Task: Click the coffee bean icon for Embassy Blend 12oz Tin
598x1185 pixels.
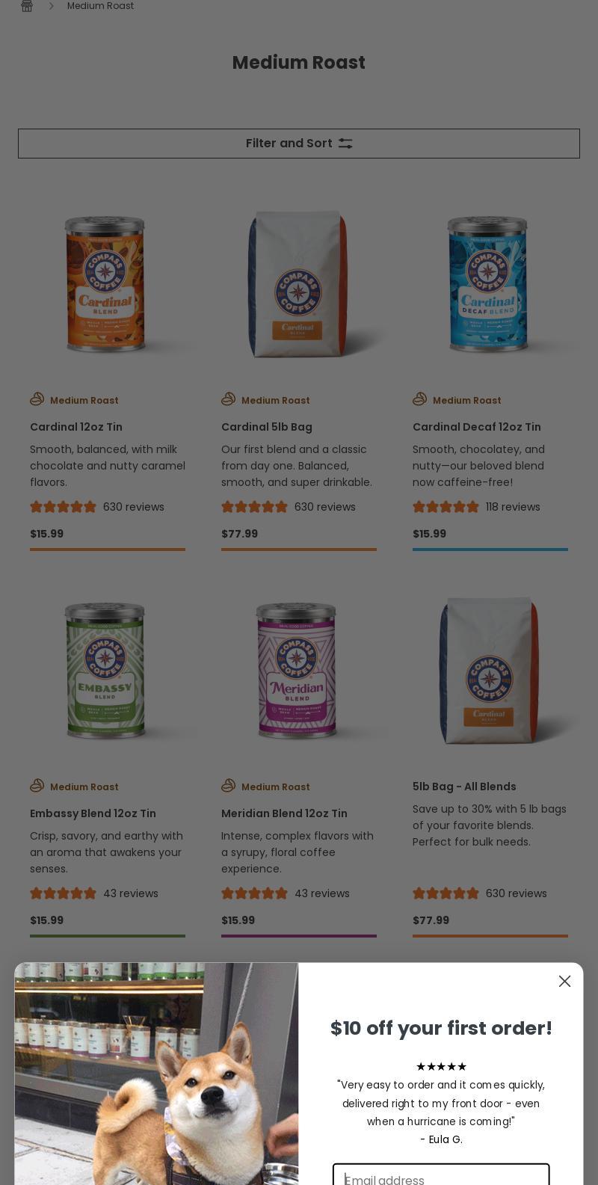Action: click(37, 786)
